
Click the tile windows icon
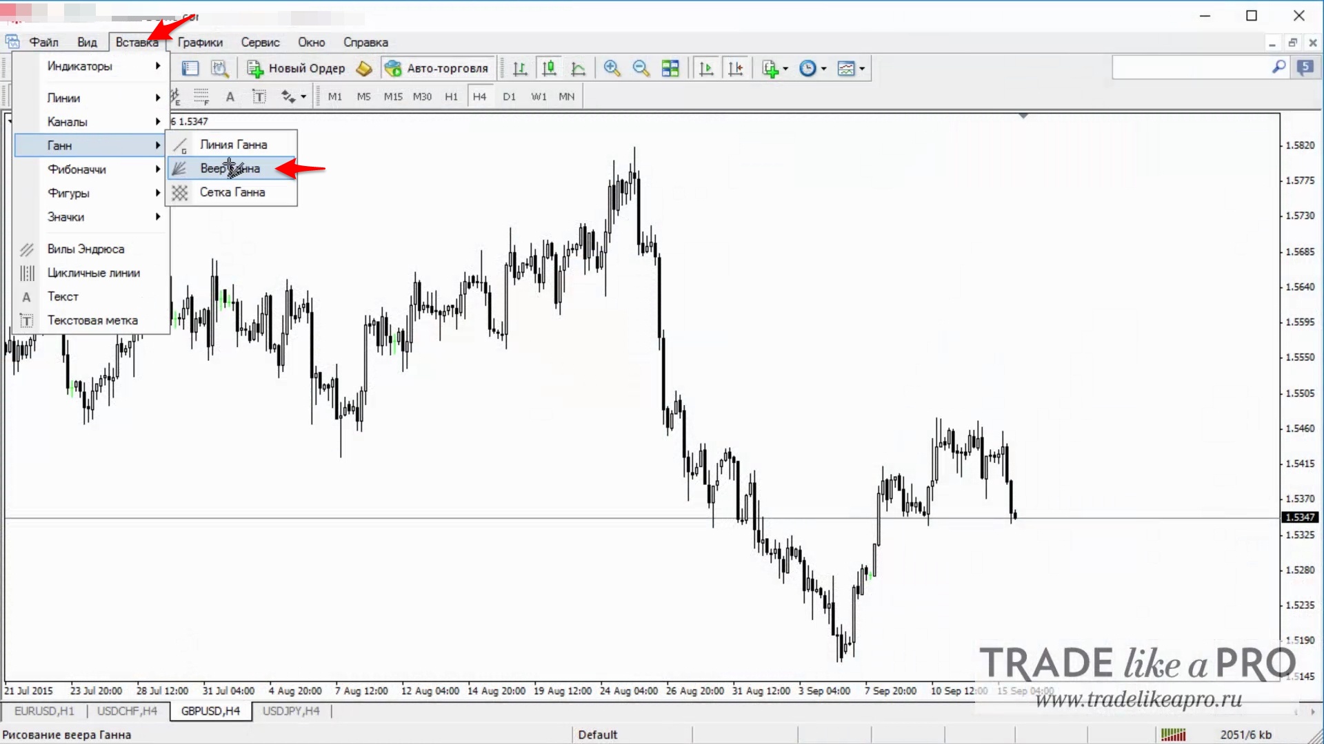tap(670, 68)
